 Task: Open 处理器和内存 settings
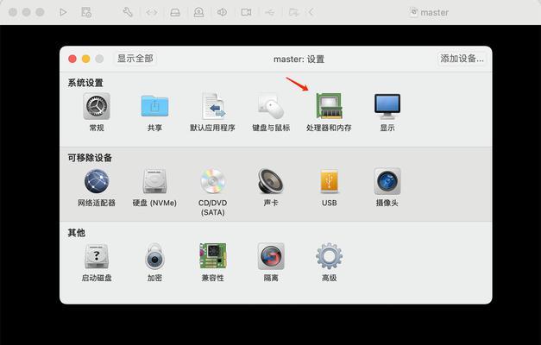[329, 105]
